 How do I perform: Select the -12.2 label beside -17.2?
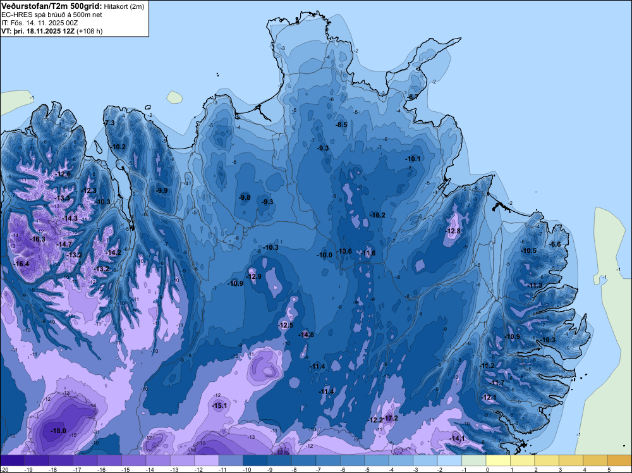[x=375, y=420]
